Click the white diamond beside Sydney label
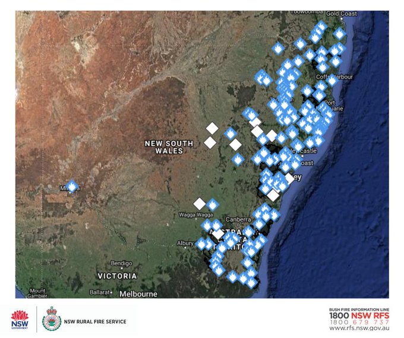This screenshot has height=338, width=404. (289, 178)
